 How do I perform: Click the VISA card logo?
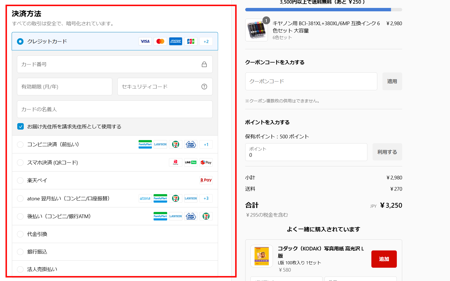pyautogui.click(x=145, y=41)
